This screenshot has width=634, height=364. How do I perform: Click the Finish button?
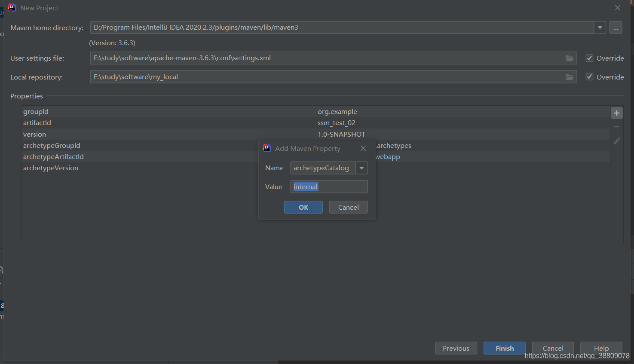pos(505,348)
